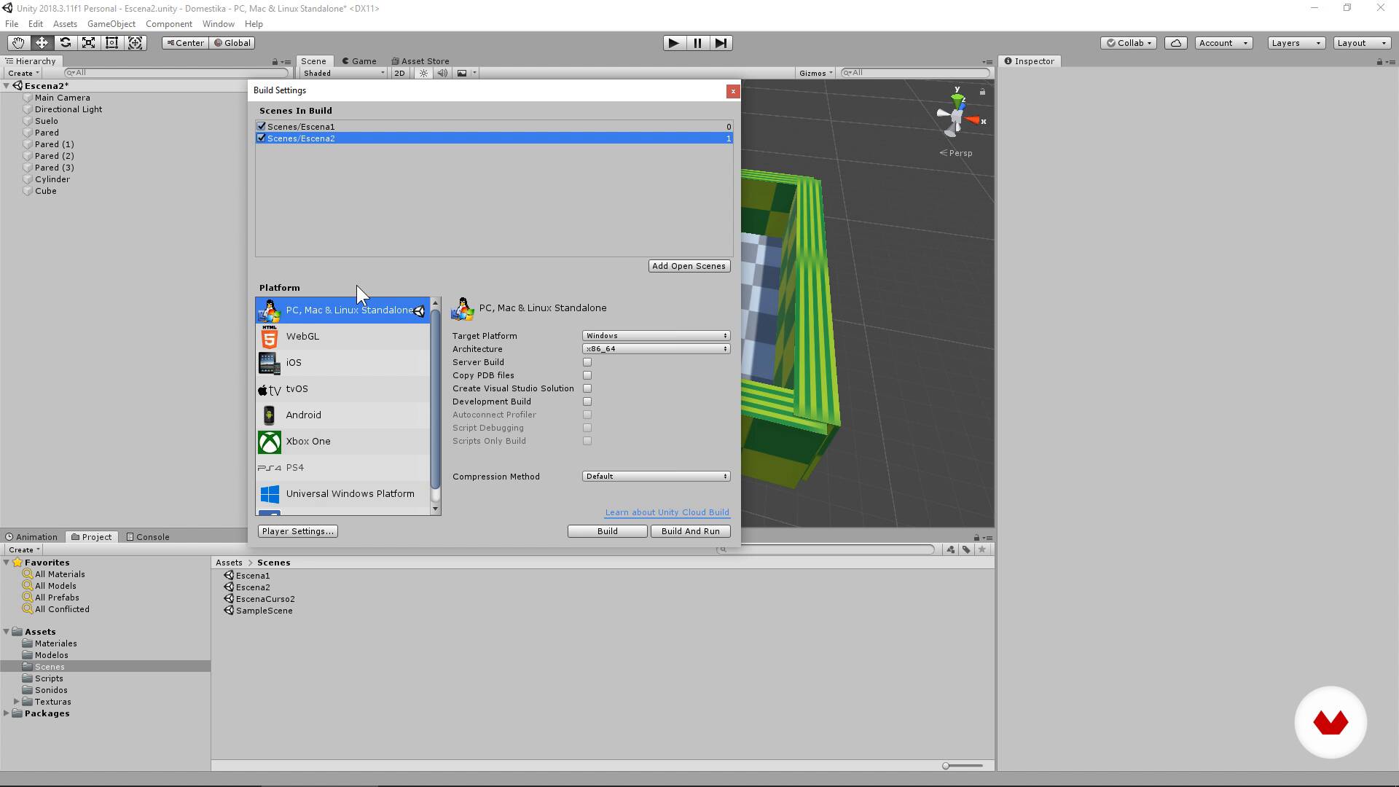1399x787 pixels.
Task: Click the Pause button
Action: 697,43
